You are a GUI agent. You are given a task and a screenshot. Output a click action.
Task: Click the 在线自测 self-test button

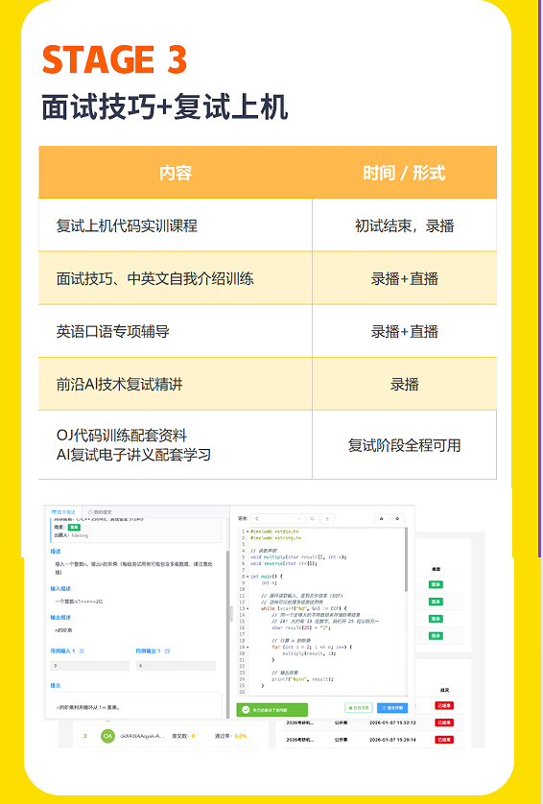click(x=358, y=708)
